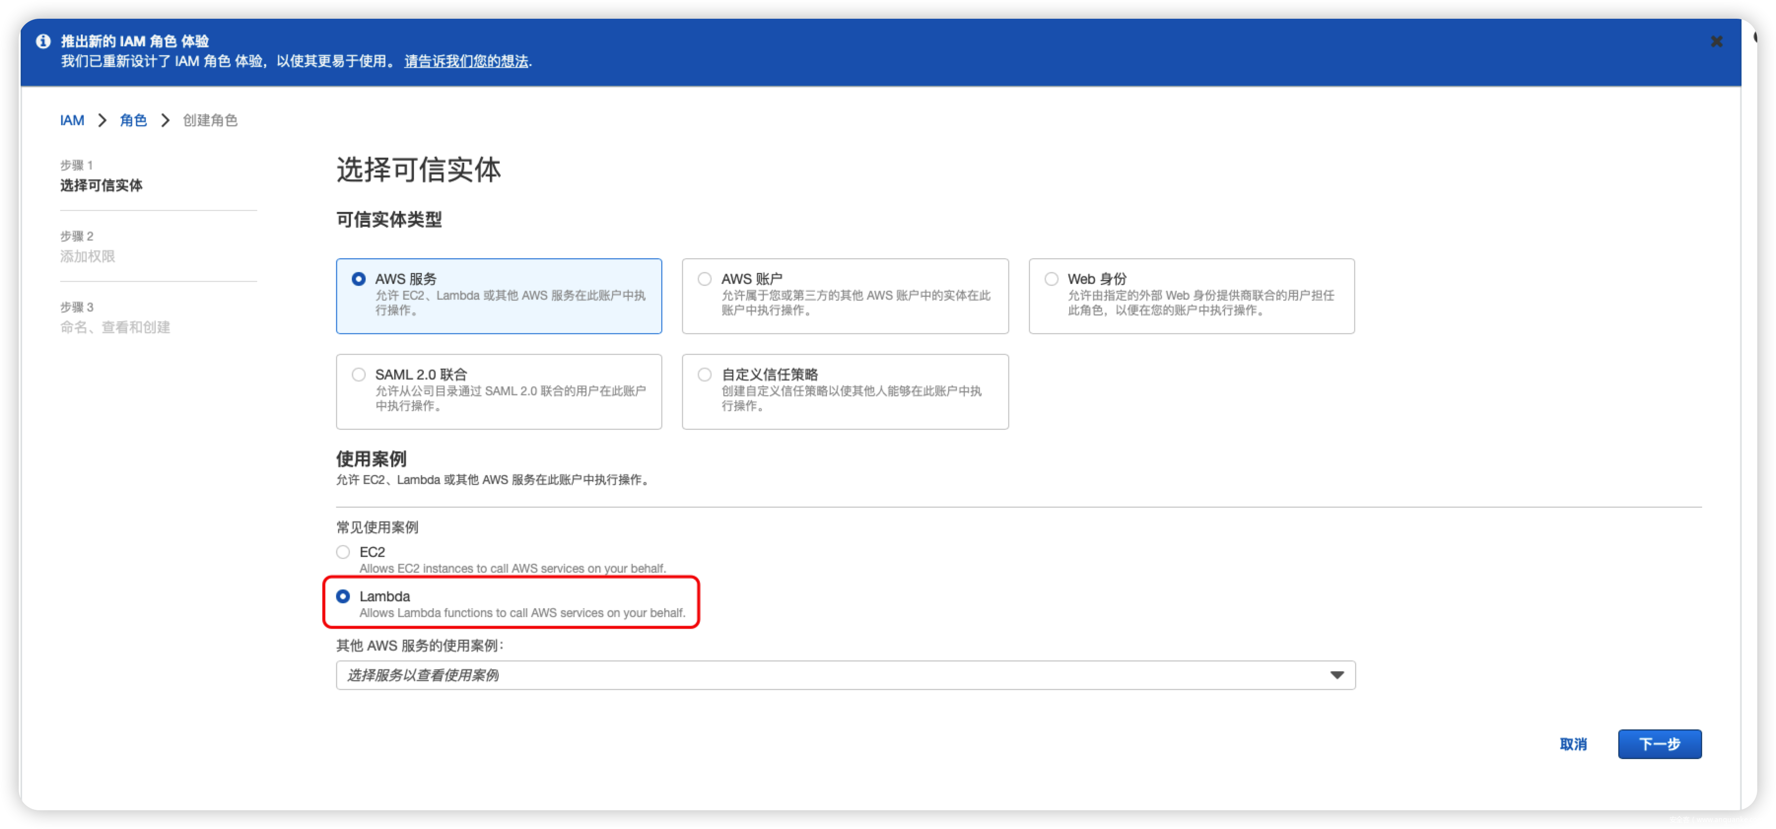Click the info icon in blue banner
Image resolution: width=1776 pixels, height=829 pixels.
point(43,41)
